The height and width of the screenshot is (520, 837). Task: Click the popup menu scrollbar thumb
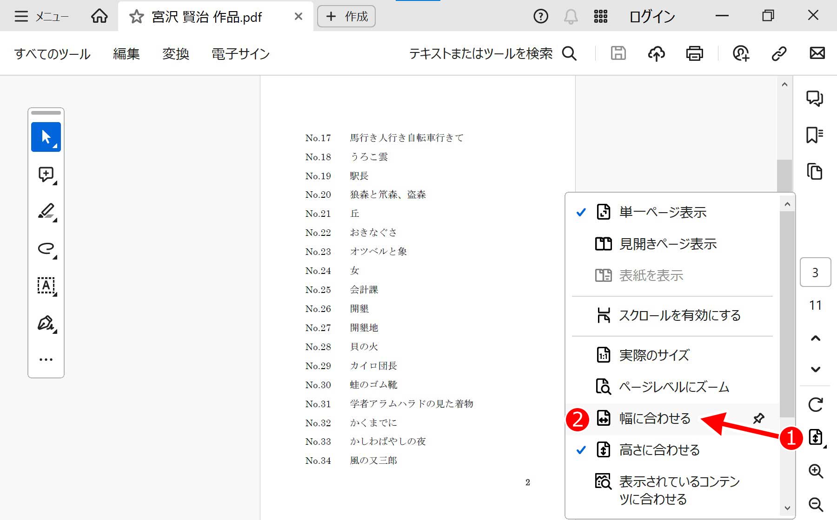pos(787,314)
